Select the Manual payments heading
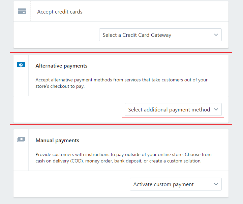The width and height of the screenshot is (243, 204). click(57, 141)
